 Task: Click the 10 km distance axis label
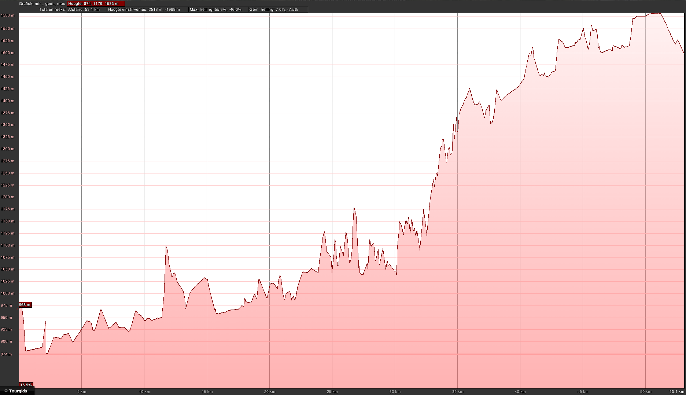click(x=144, y=392)
